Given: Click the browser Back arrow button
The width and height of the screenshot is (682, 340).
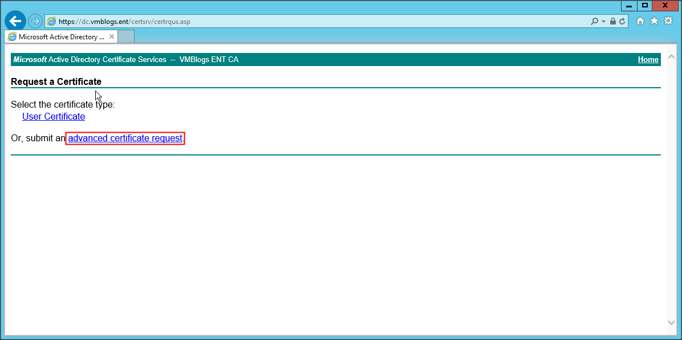Looking at the screenshot, I should (15, 21).
